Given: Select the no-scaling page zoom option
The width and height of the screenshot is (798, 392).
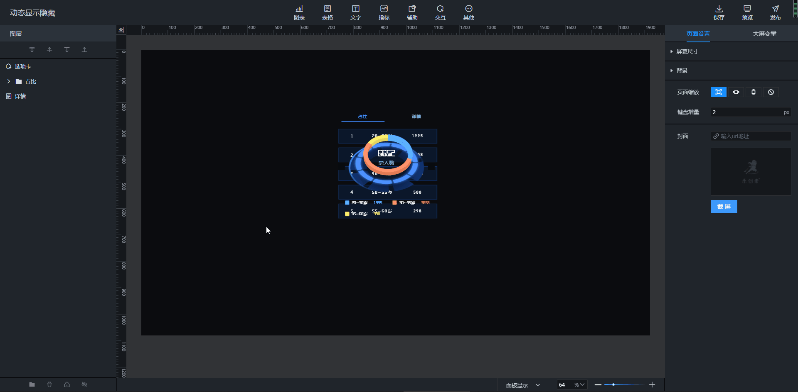Looking at the screenshot, I should click(771, 92).
